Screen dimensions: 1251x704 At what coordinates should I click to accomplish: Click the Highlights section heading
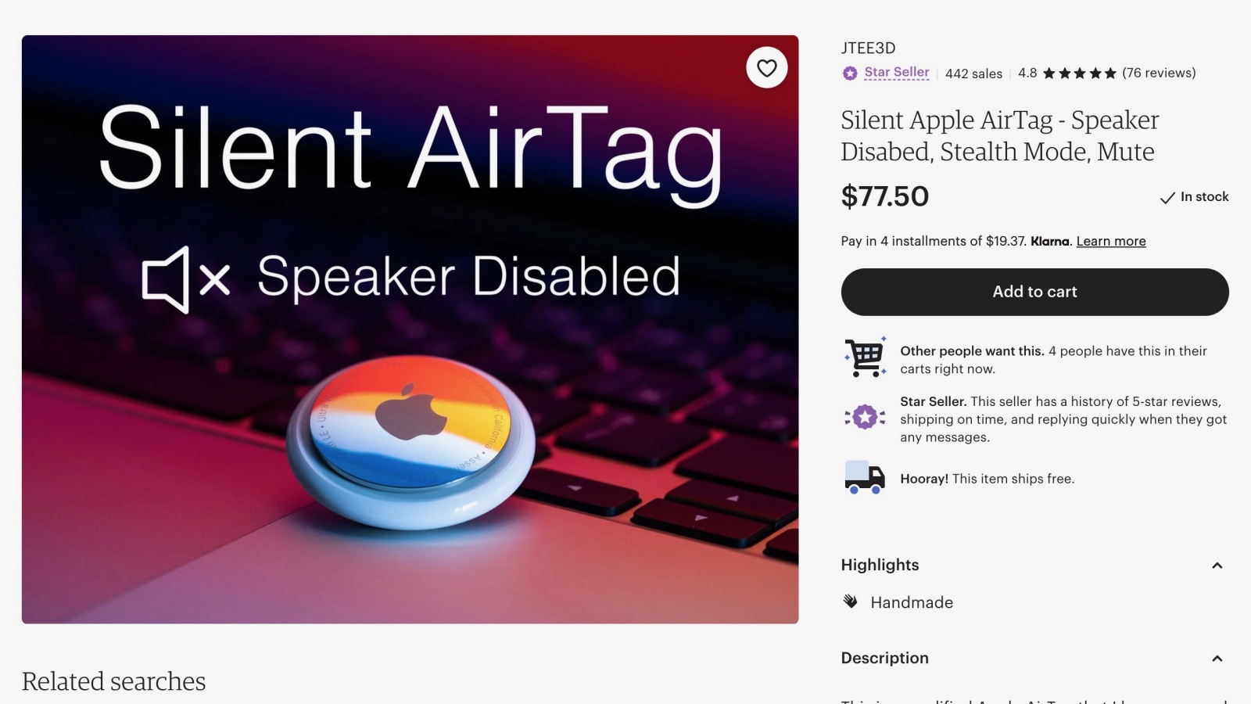point(880,565)
